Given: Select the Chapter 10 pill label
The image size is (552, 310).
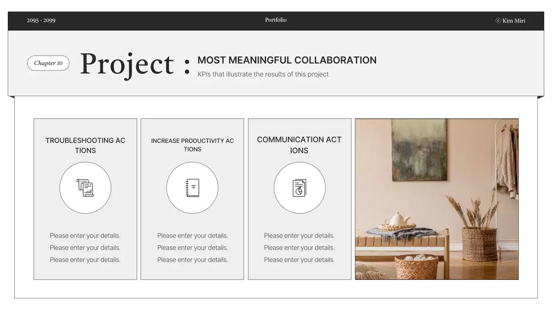Looking at the screenshot, I should tap(48, 63).
